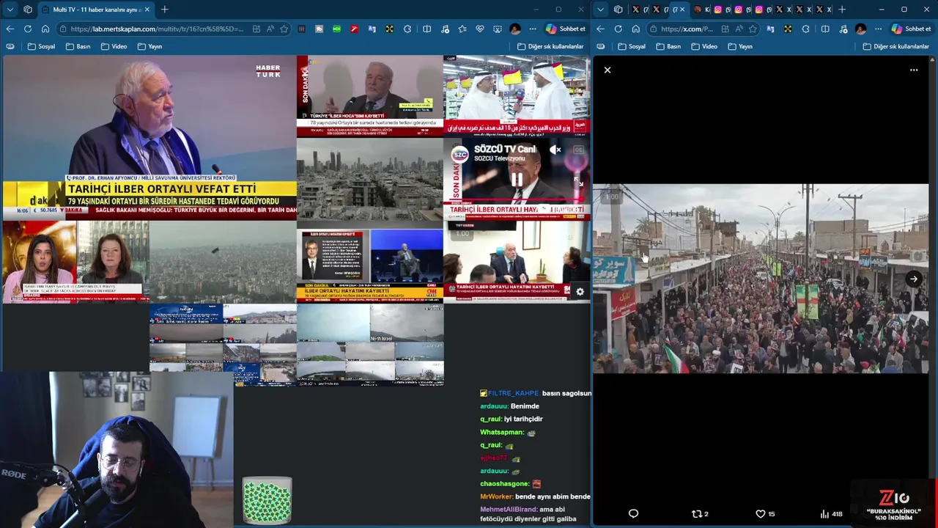Reply to the X post
Viewport: 938px width, 528px height.
tap(634, 513)
